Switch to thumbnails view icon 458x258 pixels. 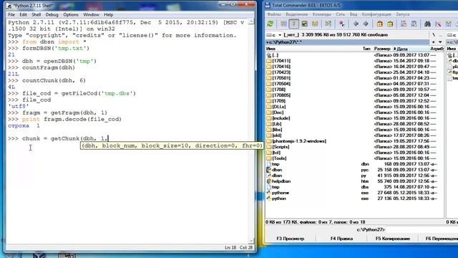coord(304,24)
